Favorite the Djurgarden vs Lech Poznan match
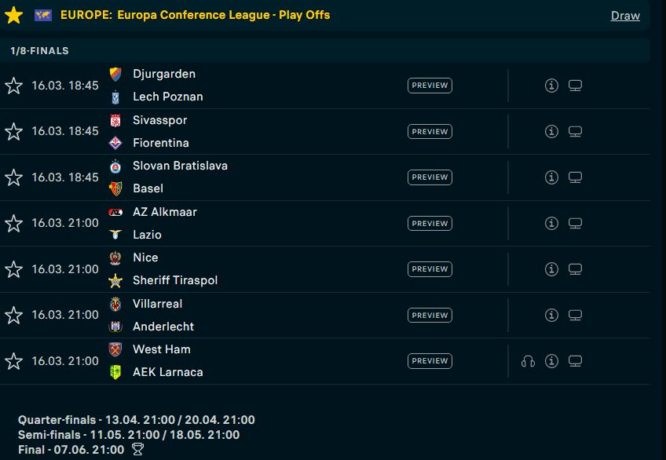The width and height of the screenshot is (666, 460). [x=13, y=86]
